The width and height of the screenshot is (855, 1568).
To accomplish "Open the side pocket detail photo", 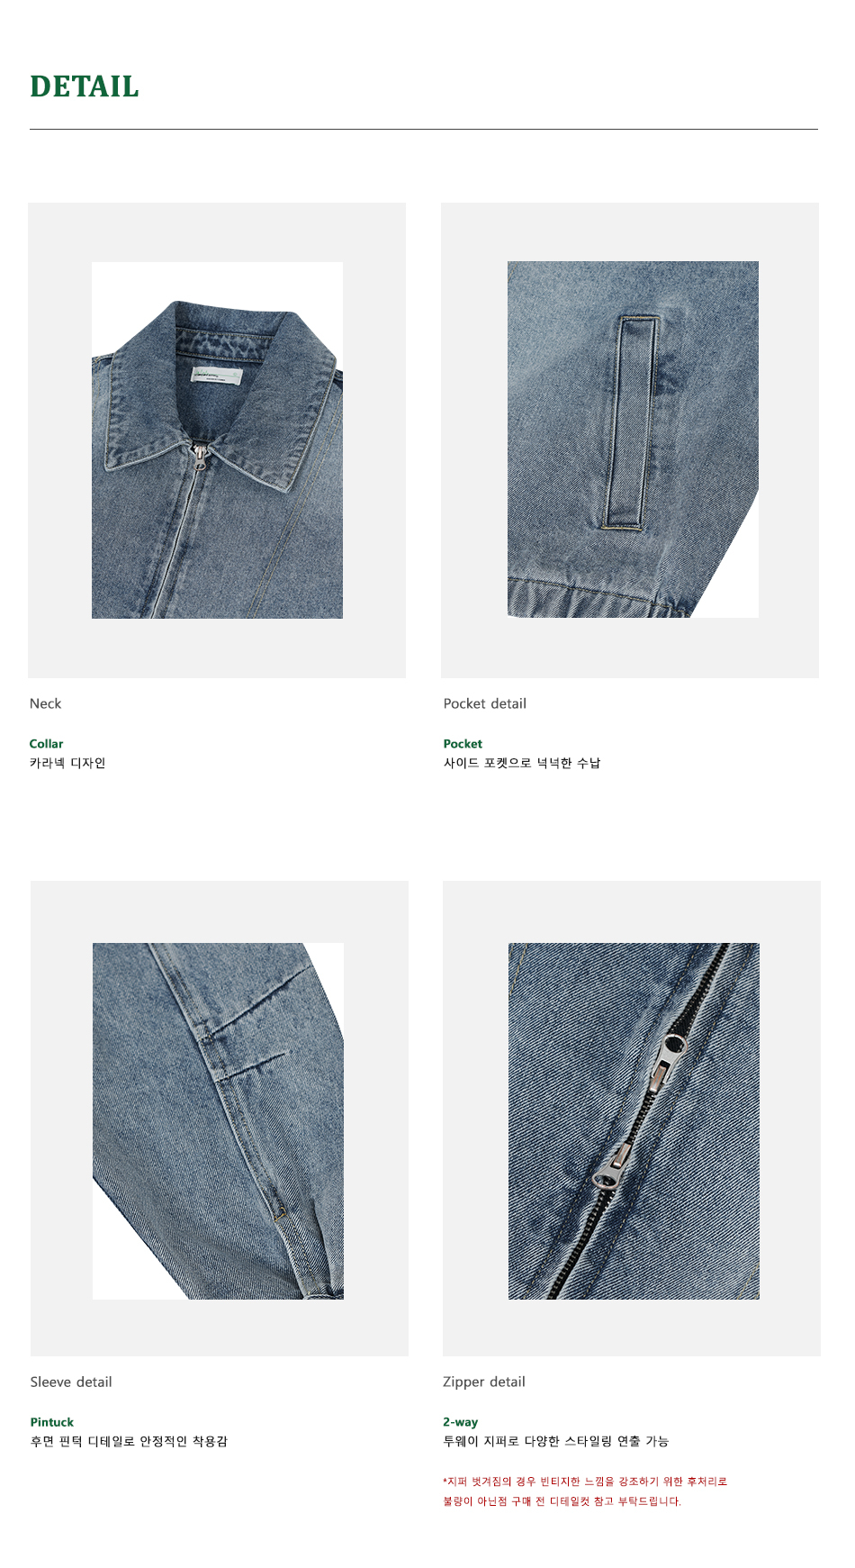I will click(633, 440).
